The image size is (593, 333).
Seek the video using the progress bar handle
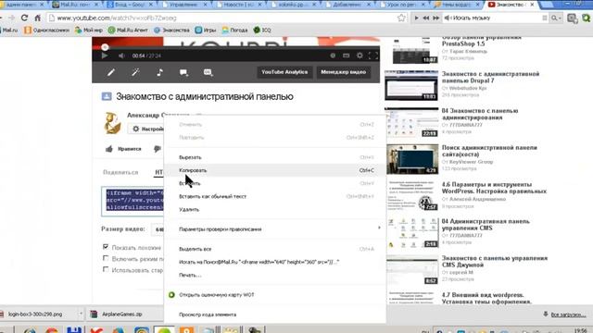click(x=105, y=47)
